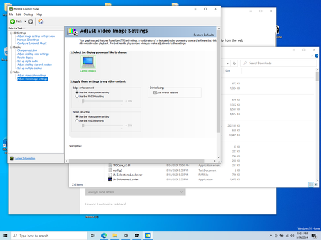
Task: Click How do I customize taskbars link
Action: (106, 204)
